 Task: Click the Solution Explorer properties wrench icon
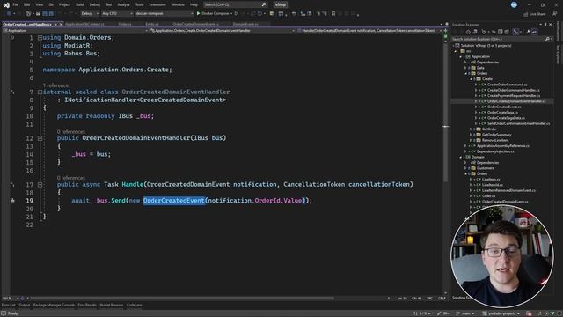(x=528, y=32)
